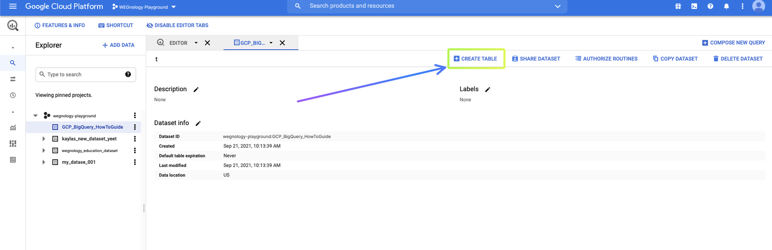The height and width of the screenshot is (250, 772).
Task: Click Authorize Routines
Action: pos(606,59)
